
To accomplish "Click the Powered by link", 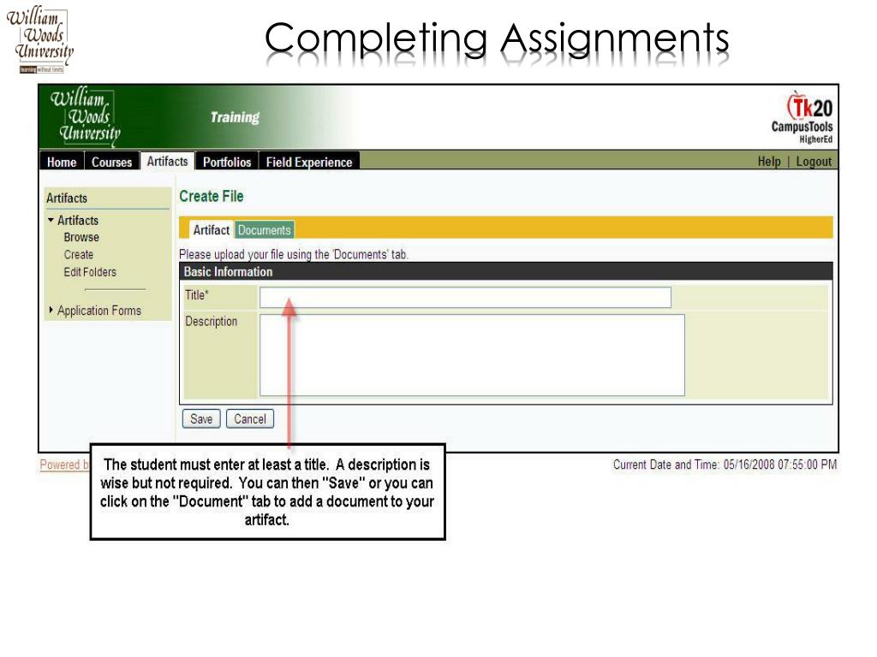I will pos(64,465).
